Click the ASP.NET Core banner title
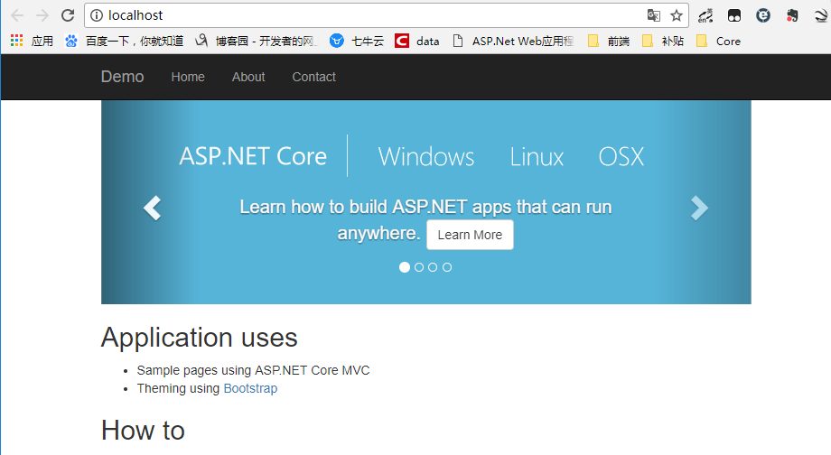The width and height of the screenshot is (831, 455). coord(253,156)
